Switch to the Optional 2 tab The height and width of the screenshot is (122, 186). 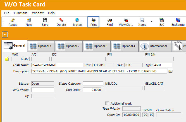[69, 46]
